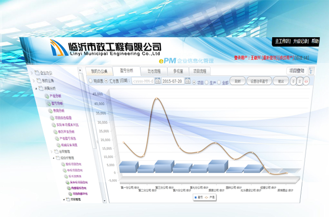Select the 全部 radio option
This screenshot has width=329, height=217.
219,83
